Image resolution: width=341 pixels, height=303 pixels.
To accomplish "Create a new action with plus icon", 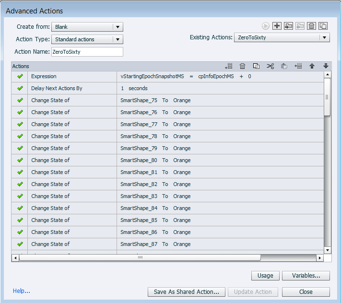I will [277, 26].
